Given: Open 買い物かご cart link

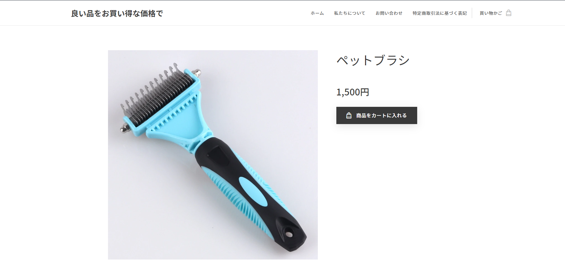Looking at the screenshot, I should (x=491, y=13).
